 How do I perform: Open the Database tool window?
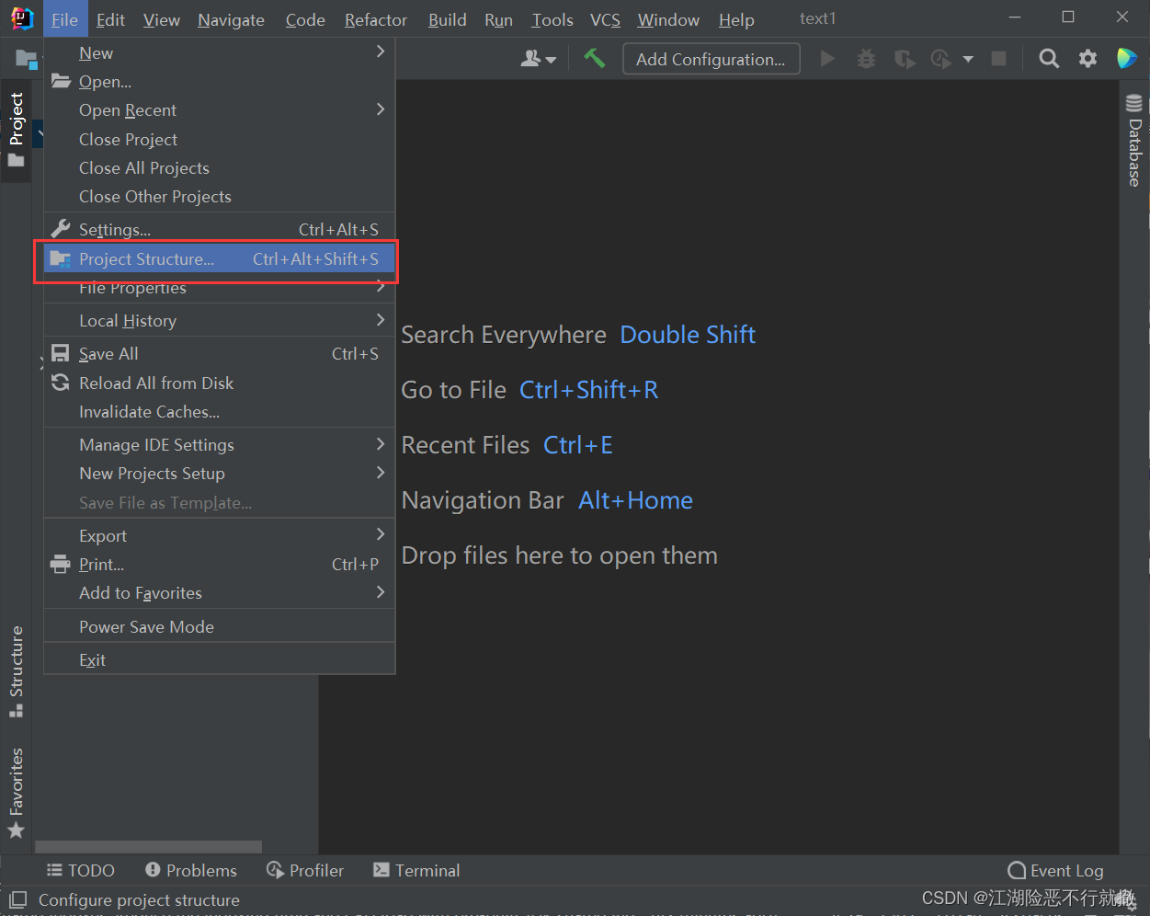click(x=1133, y=140)
